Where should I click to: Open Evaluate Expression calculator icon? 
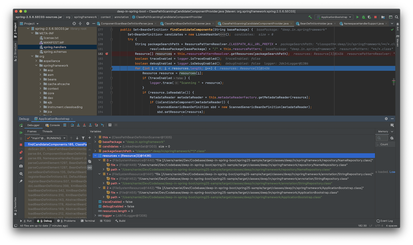(110, 125)
